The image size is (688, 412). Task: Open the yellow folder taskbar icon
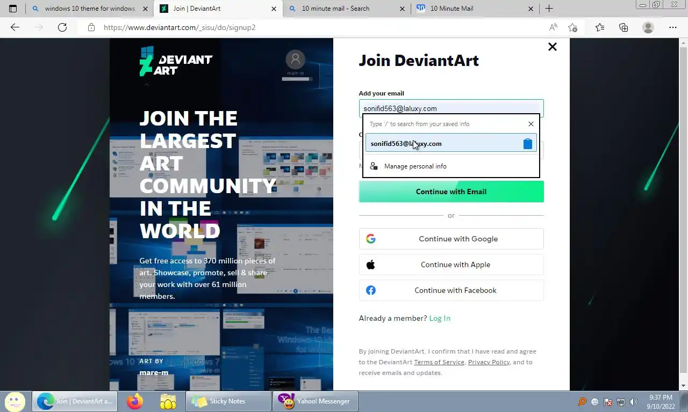pos(168,401)
